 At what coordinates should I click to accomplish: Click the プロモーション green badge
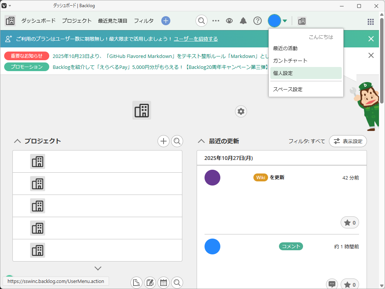[x=27, y=67]
